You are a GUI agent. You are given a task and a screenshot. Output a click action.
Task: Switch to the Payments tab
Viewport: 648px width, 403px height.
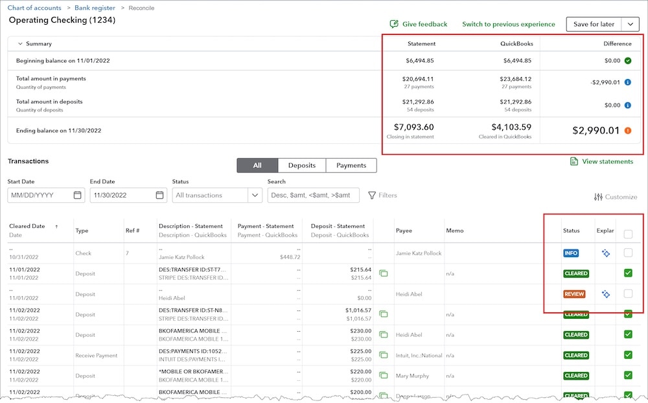pyautogui.click(x=351, y=165)
